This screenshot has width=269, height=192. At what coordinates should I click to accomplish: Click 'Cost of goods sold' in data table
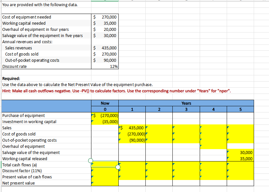46,54
